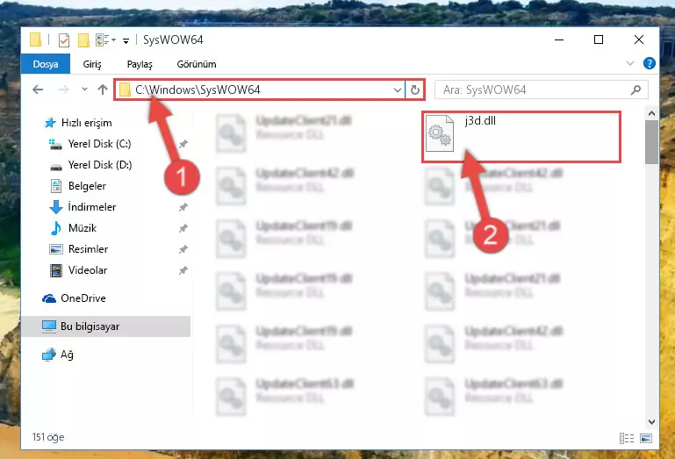
Task: Click the pin icon next to Müzik
Action: point(183,228)
